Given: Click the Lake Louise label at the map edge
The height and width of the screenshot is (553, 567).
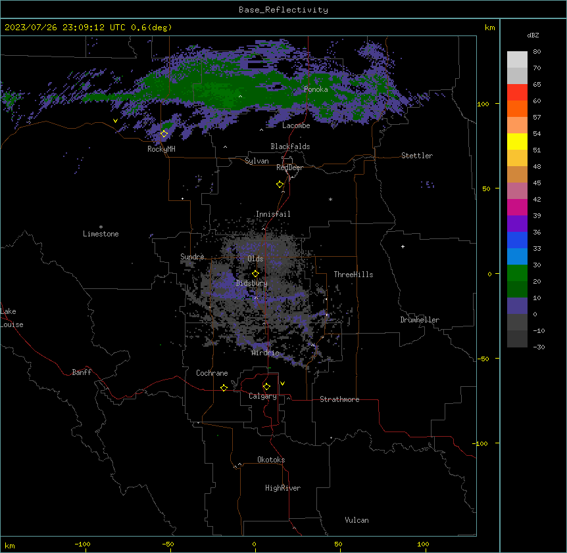Looking at the screenshot, I should click(12, 318).
